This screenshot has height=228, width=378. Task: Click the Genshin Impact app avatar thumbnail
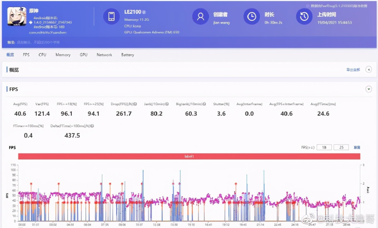pyautogui.click(x=17, y=16)
